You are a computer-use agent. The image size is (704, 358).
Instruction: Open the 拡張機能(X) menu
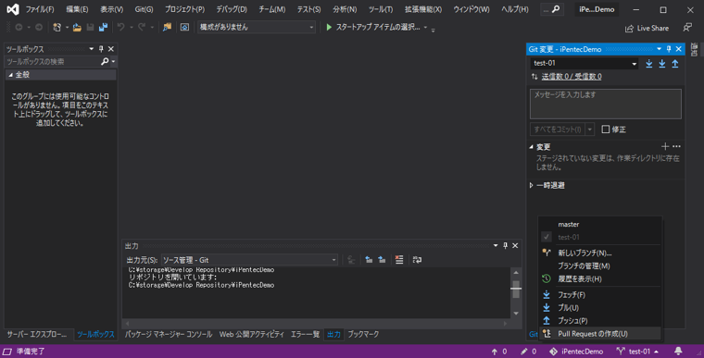click(x=423, y=9)
